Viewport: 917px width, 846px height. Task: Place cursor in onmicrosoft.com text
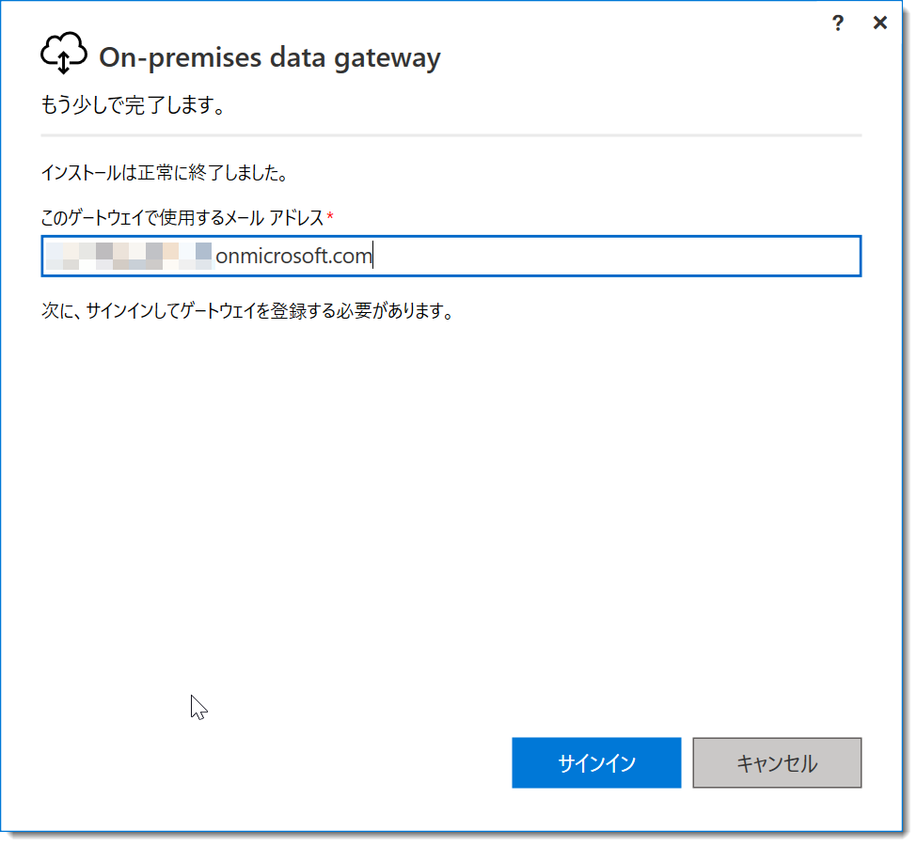pos(293,256)
